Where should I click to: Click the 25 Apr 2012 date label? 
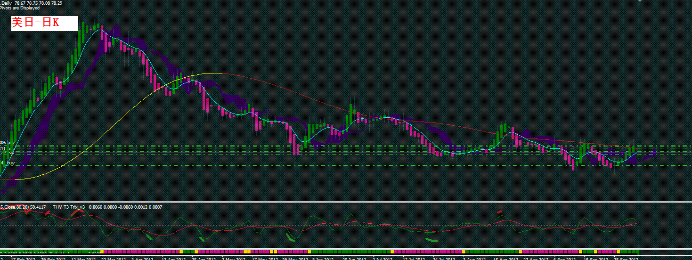(205, 259)
